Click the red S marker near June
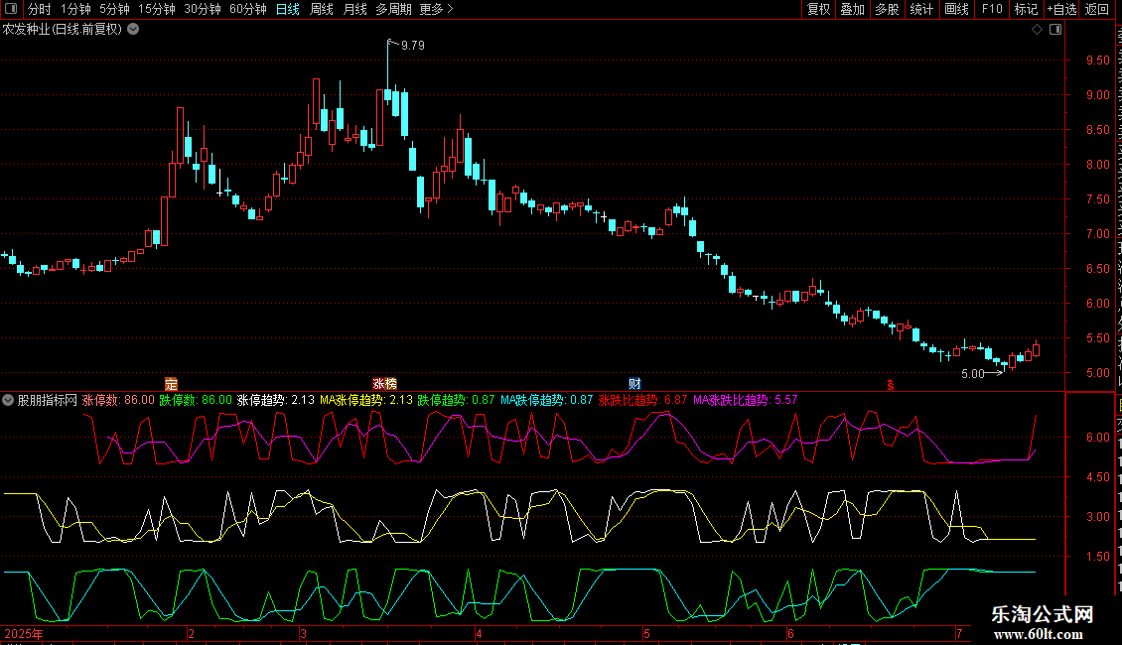1122x645 pixels. pos(891,385)
